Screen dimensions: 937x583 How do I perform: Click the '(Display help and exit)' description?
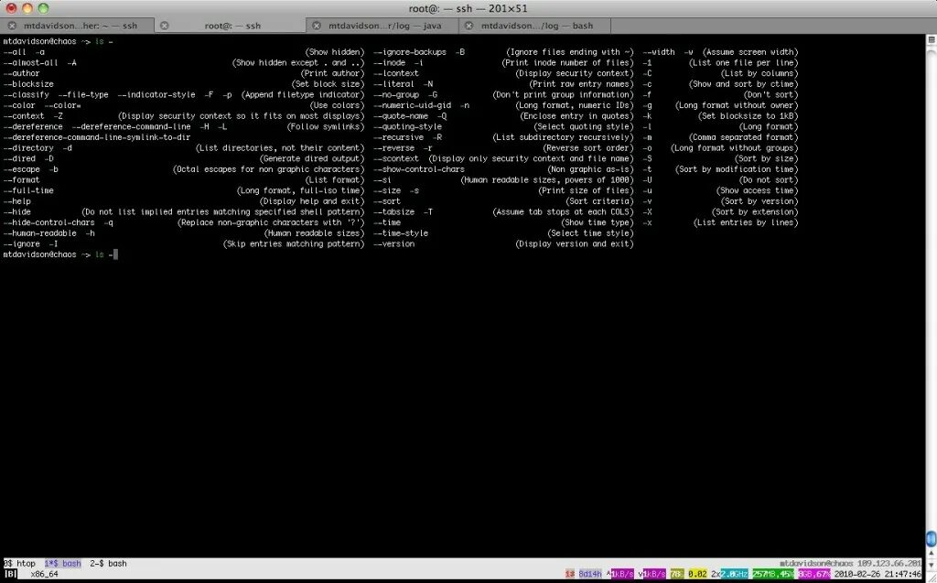[312, 201]
